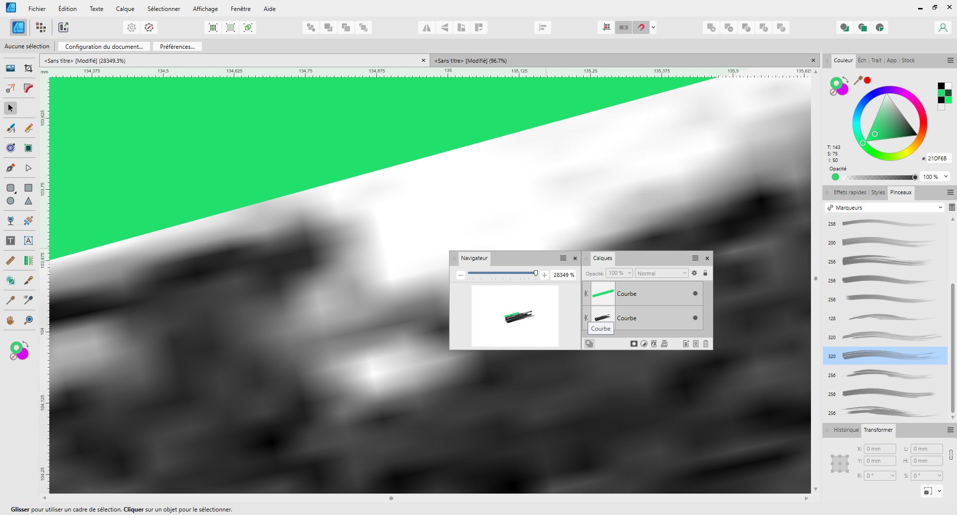
Task: Switch to the Pixel persona
Action: [41, 27]
